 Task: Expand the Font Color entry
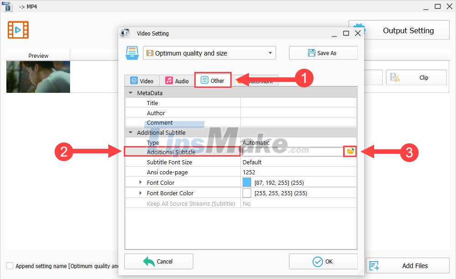point(140,183)
